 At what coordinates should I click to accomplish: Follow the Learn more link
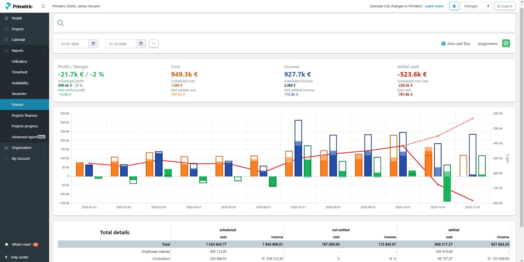click(x=434, y=6)
